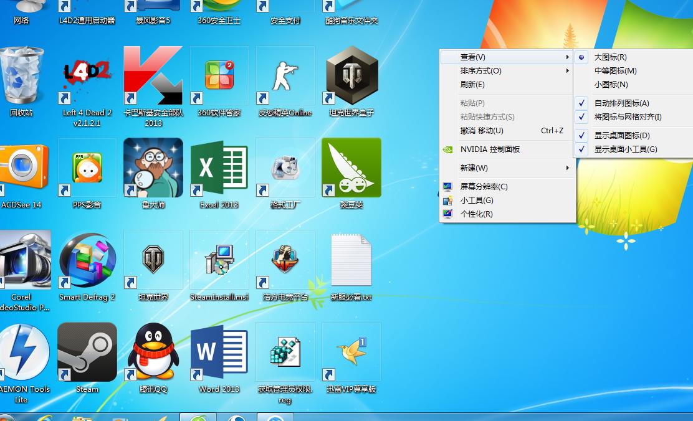
Task: Select 大图标(R) radio option
Action: (633, 57)
